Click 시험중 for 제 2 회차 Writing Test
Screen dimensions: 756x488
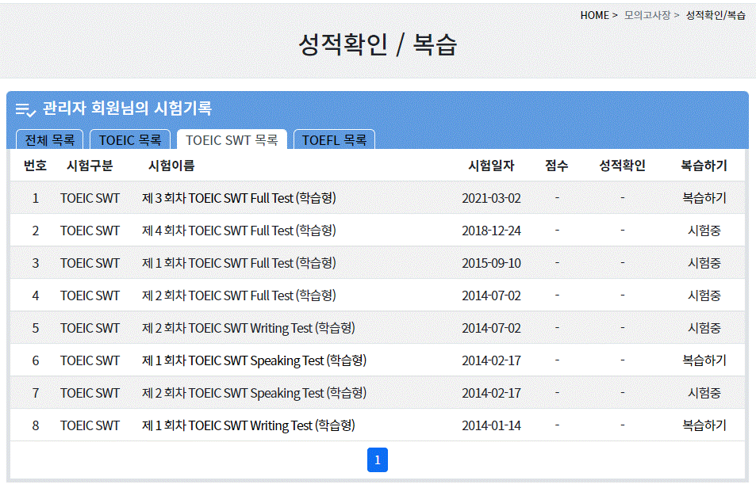(x=704, y=328)
